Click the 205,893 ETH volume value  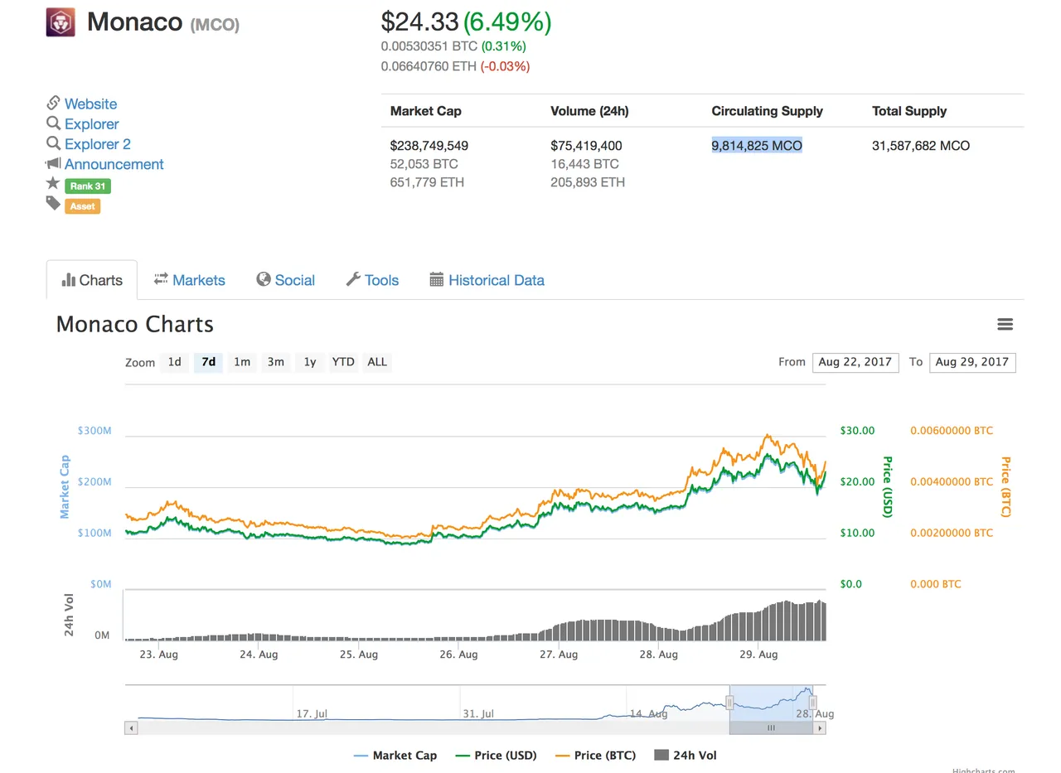[x=588, y=182]
